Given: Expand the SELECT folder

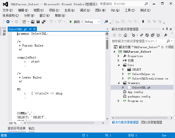Looking at the screenshot, I should (x=123, y=69).
